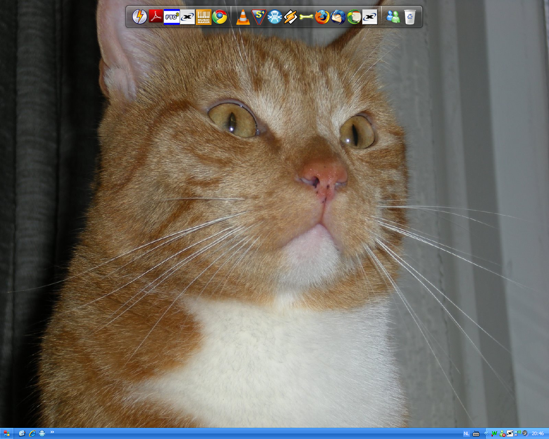Open the S4 triangle shield icon

(x=259, y=17)
